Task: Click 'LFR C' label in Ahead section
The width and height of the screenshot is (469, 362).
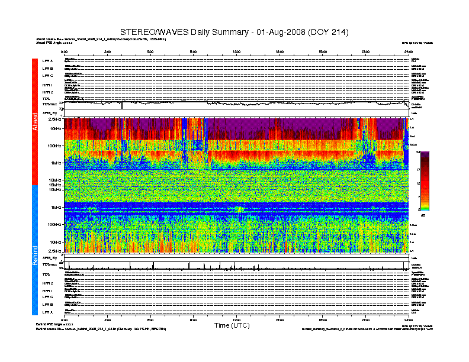Action: 47,76
